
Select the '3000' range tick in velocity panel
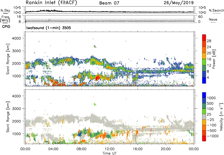tap(17, 109)
